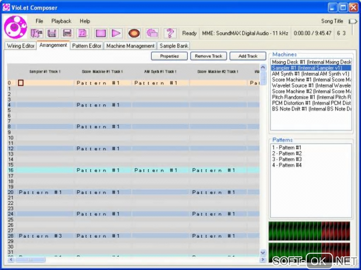Click the help question mark icon
The image size is (361, 270).
coord(170,33)
